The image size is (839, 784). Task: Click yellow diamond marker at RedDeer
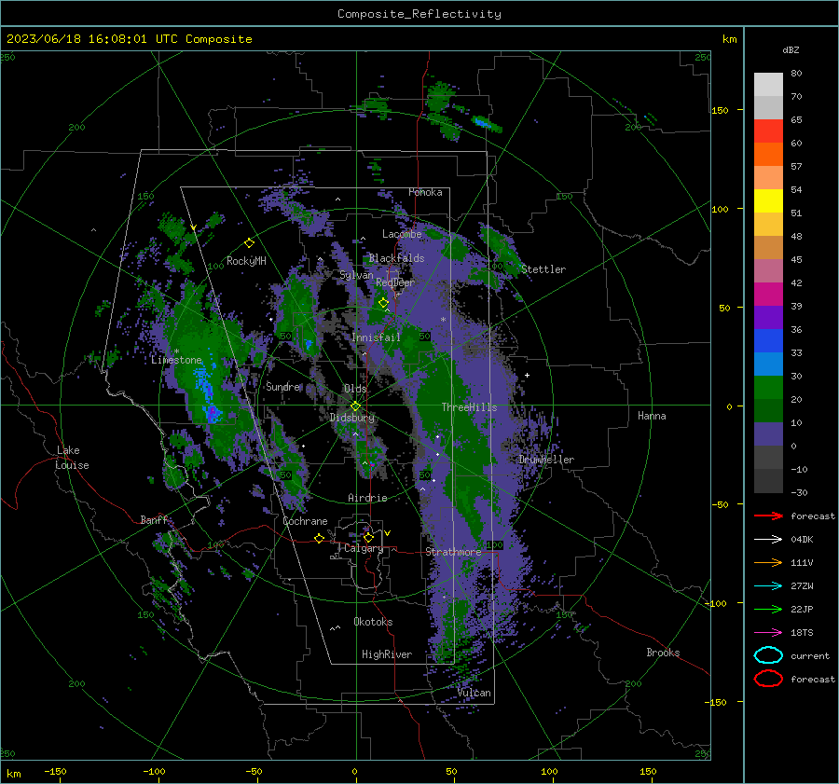click(x=383, y=303)
